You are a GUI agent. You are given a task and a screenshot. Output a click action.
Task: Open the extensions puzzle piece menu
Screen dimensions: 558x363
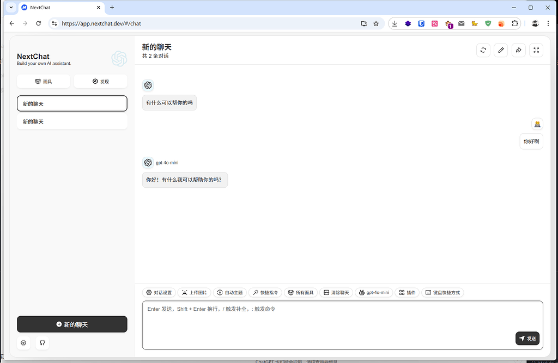(x=514, y=23)
